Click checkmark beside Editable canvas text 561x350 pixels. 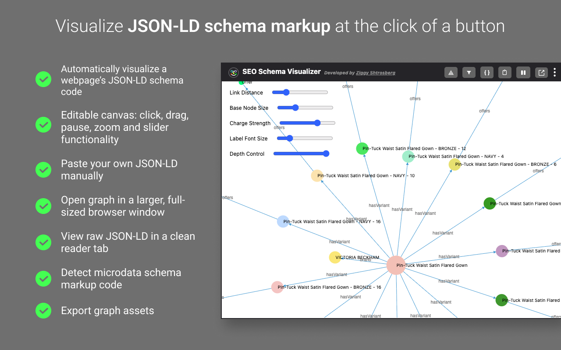point(43,124)
